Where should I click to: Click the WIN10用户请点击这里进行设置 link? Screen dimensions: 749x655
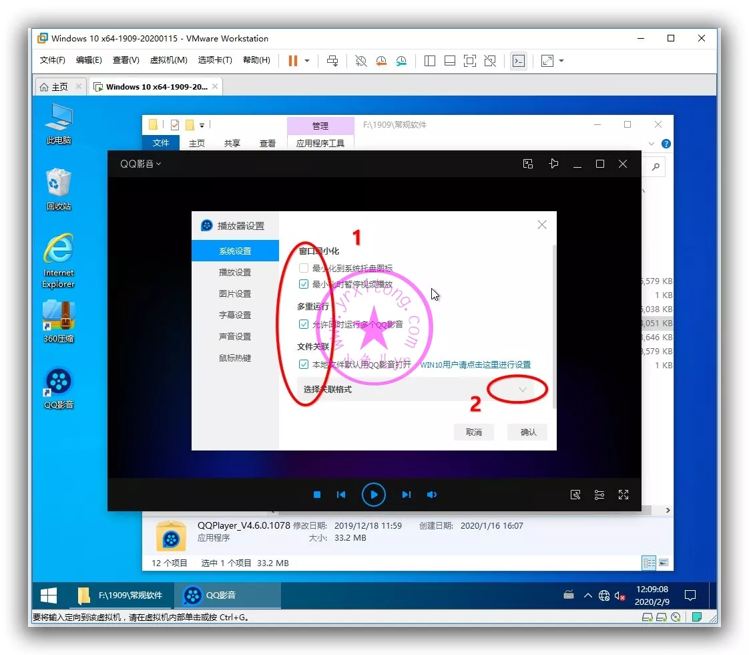pyautogui.click(x=475, y=365)
